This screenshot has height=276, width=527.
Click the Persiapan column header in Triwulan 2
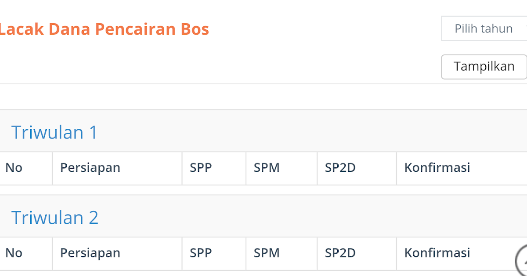[x=90, y=253]
